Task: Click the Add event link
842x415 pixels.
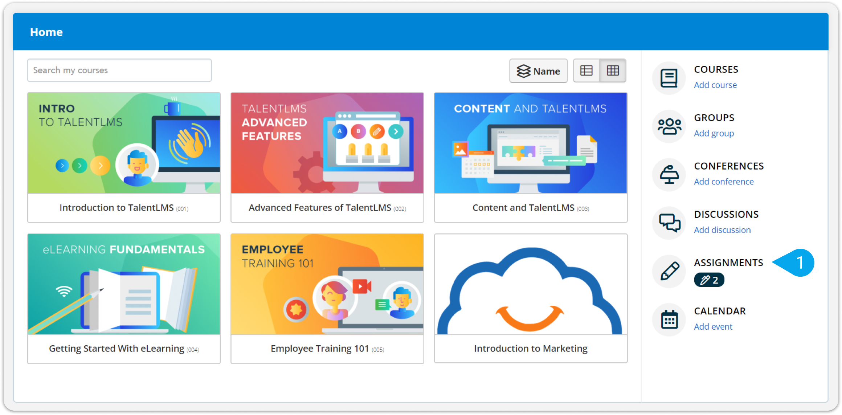Action: tap(713, 326)
